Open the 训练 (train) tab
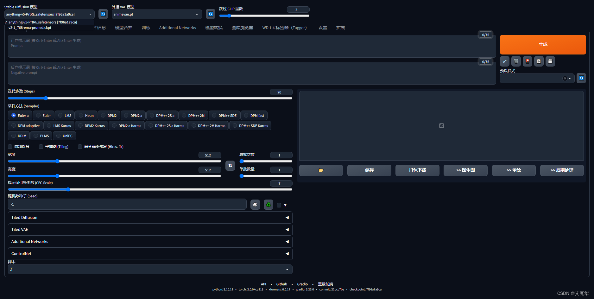 [x=146, y=28]
